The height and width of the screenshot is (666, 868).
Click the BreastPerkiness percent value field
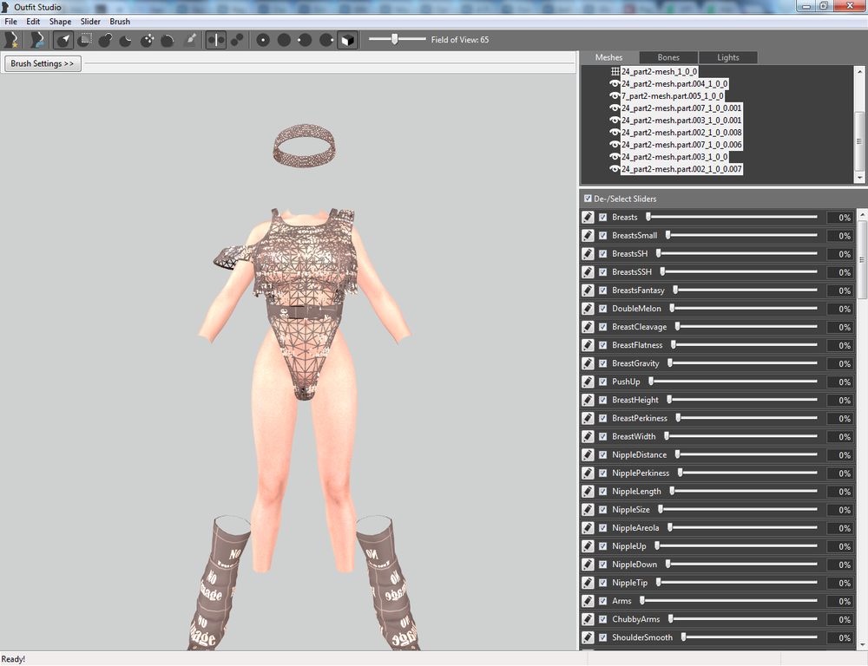[x=839, y=418]
